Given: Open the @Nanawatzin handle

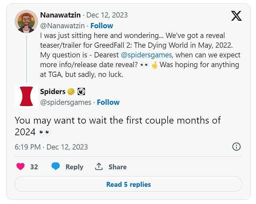Looking at the screenshot, I should click(62, 26).
